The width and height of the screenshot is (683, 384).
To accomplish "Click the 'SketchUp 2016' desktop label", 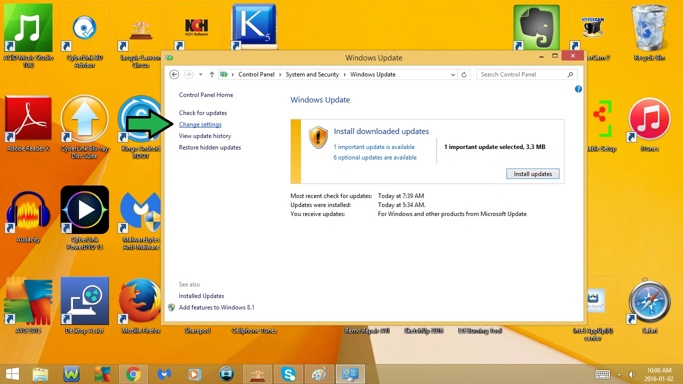I will (423, 330).
